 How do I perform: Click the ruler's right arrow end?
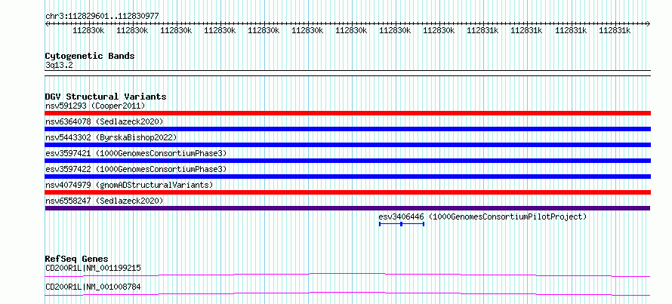tap(649, 24)
